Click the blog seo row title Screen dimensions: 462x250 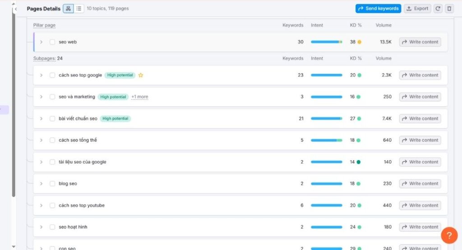coord(68,183)
